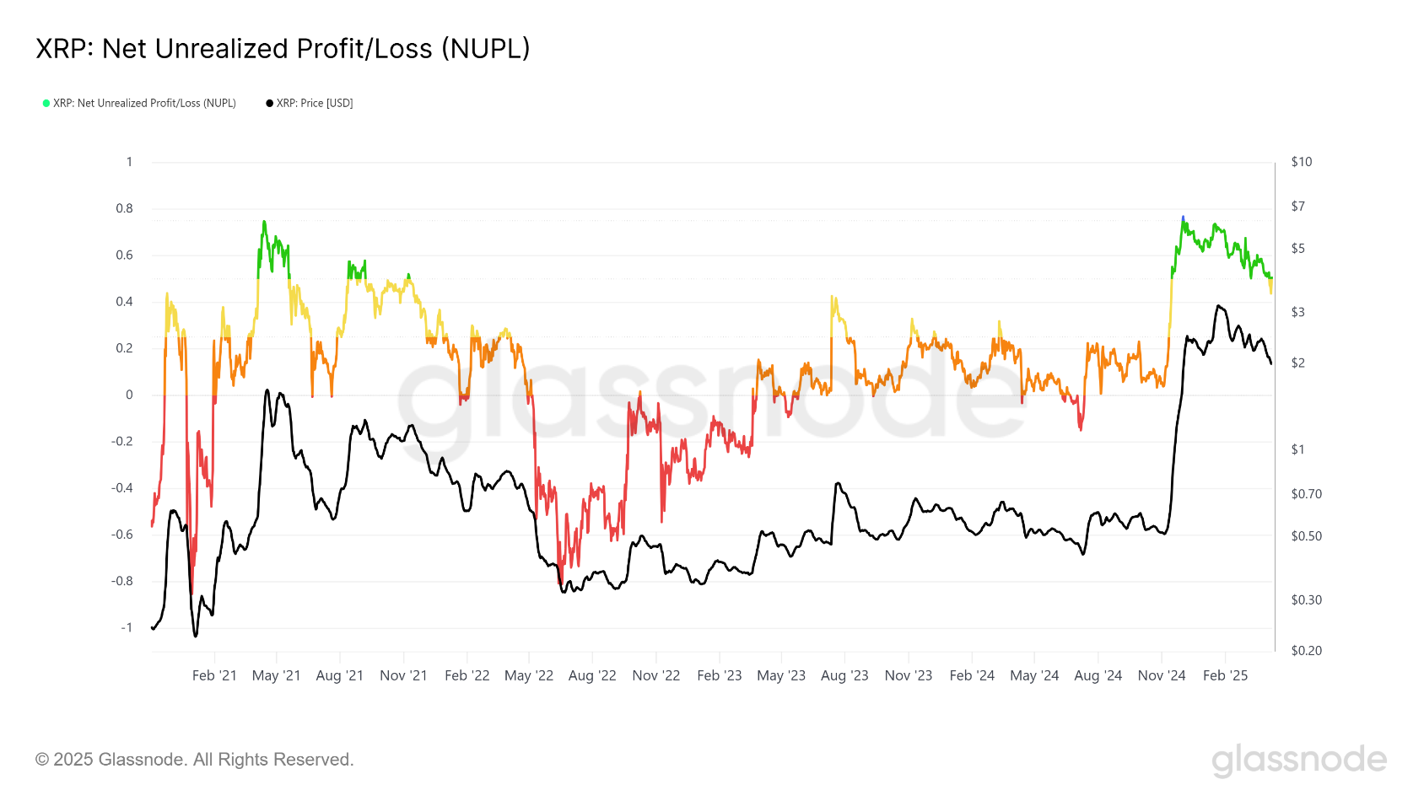Select the Feb '25 x-axis label

(1225, 675)
